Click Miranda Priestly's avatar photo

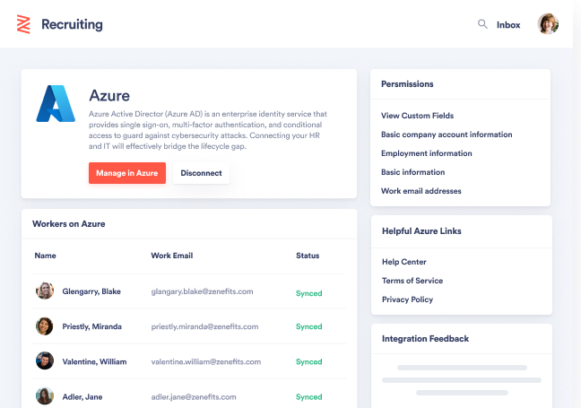45,326
